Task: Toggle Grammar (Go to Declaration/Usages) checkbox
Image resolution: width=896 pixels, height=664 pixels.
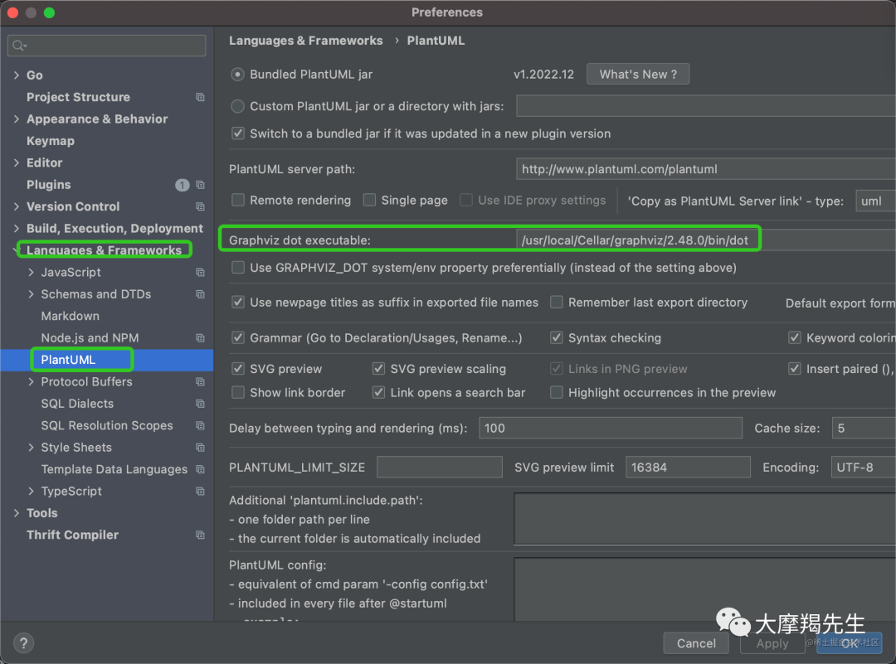Action: [x=238, y=337]
